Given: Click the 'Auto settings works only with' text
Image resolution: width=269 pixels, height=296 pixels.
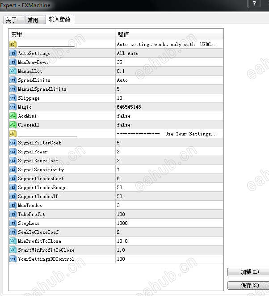Looking at the screenshot, I should (157, 44).
